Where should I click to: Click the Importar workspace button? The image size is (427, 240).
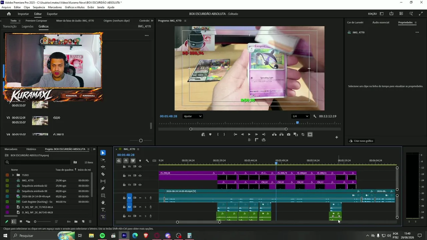pos(23,14)
